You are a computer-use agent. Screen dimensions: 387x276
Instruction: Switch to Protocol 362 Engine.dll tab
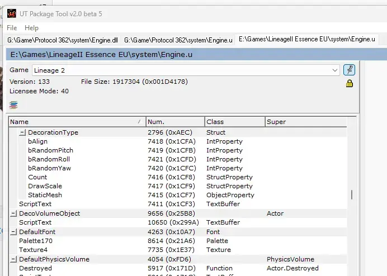(63, 40)
